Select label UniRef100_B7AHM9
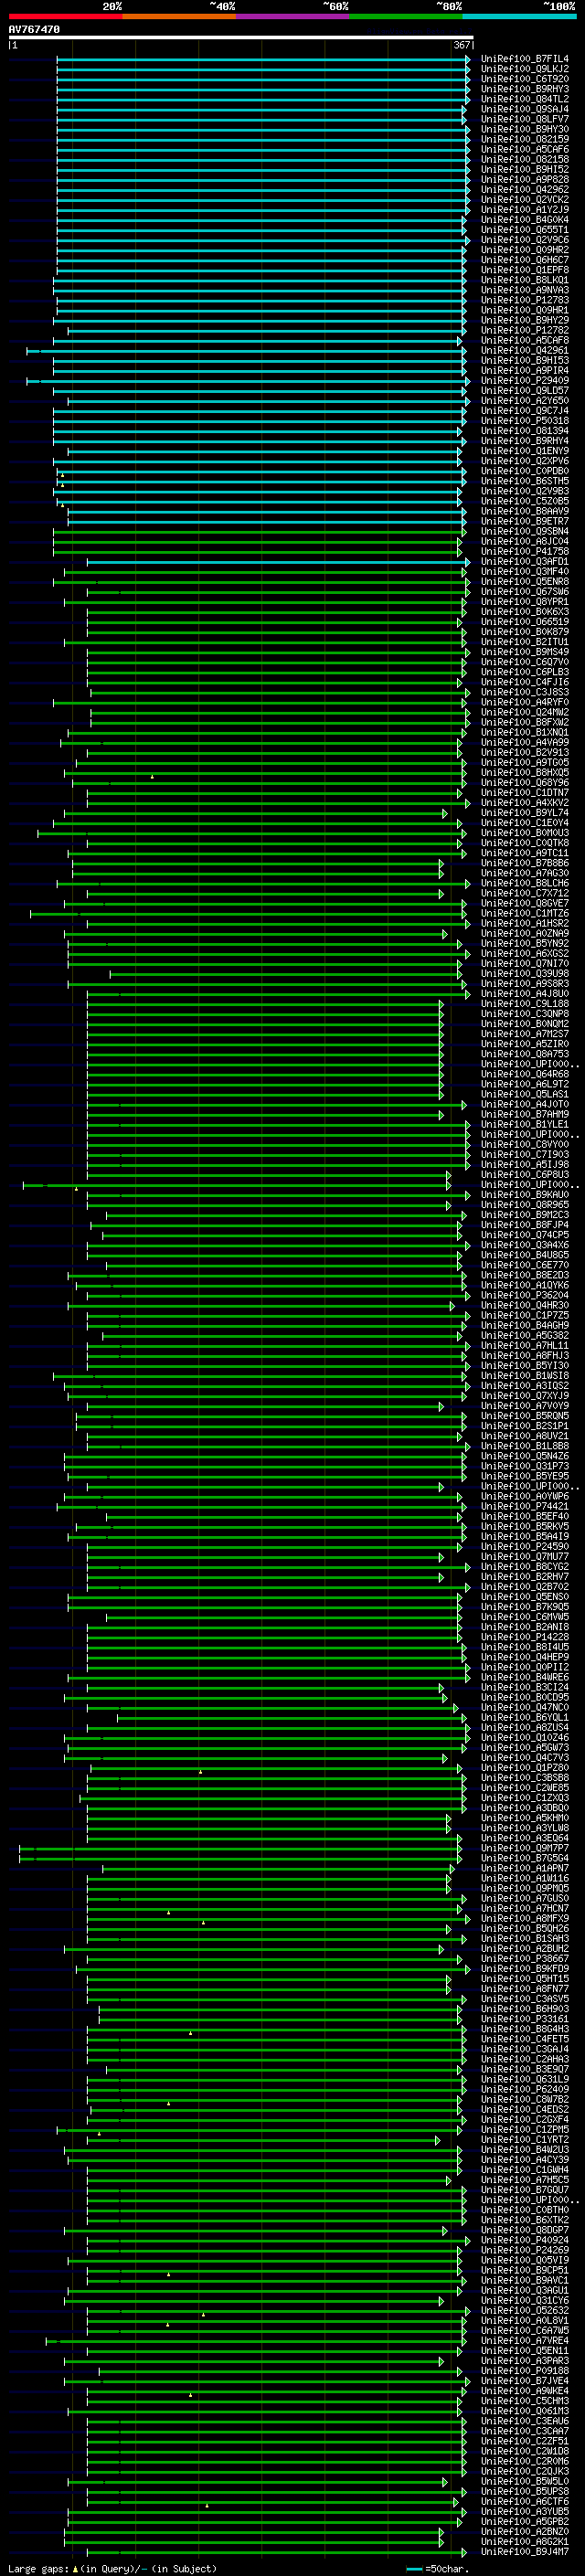The width and height of the screenshot is (585, 2576). tap(525, 1114)
